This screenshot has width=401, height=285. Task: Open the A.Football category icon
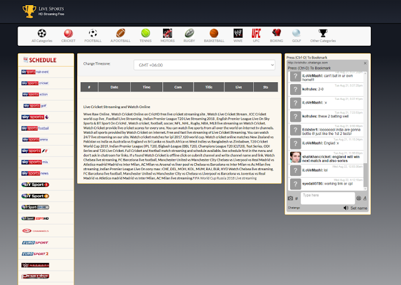pos(120,33)
